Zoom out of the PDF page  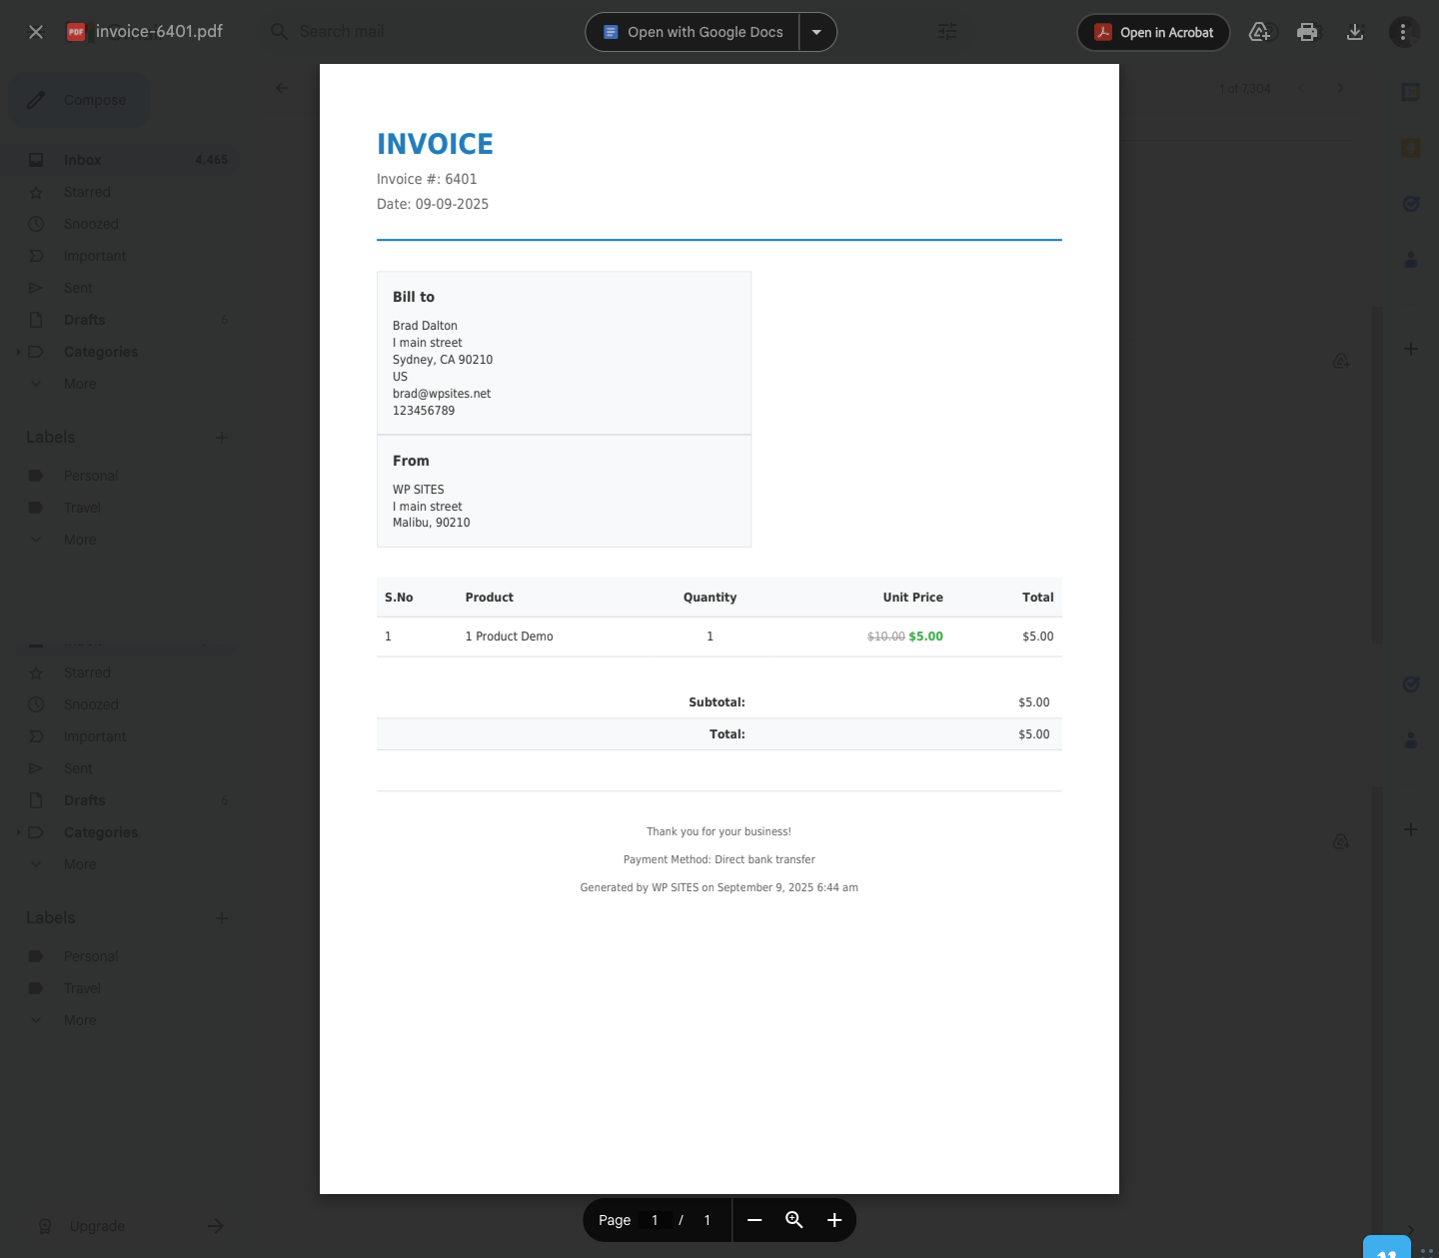tap(754, 1220)
